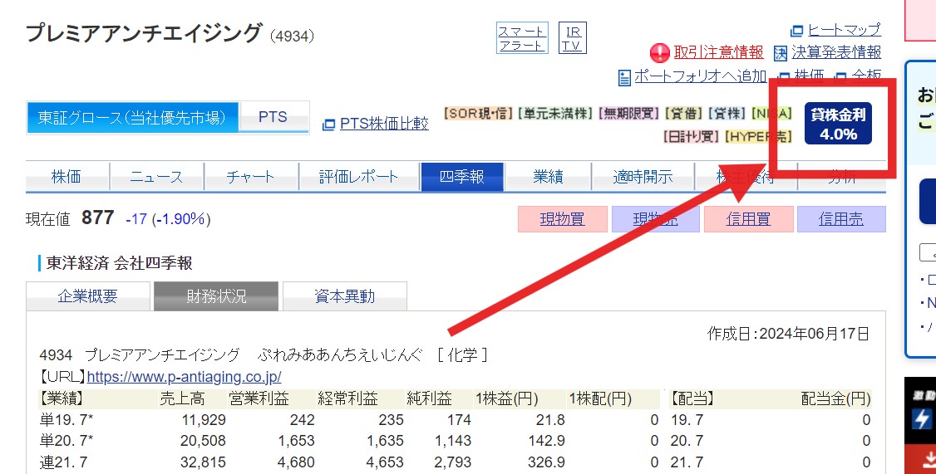Click the 経常利益 column header
This screenshot has height=474, width=936.
[x=347, y=398]
